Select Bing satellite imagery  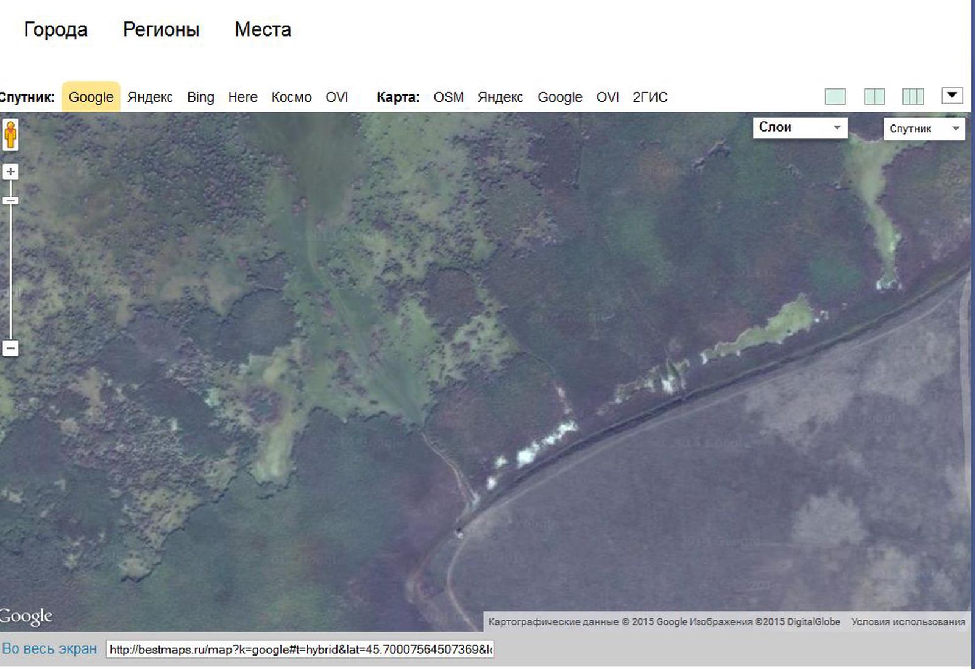(200, 97)
